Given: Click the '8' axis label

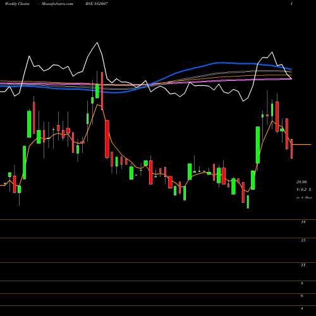Looking at the screenshot, I should coord(302,283).
